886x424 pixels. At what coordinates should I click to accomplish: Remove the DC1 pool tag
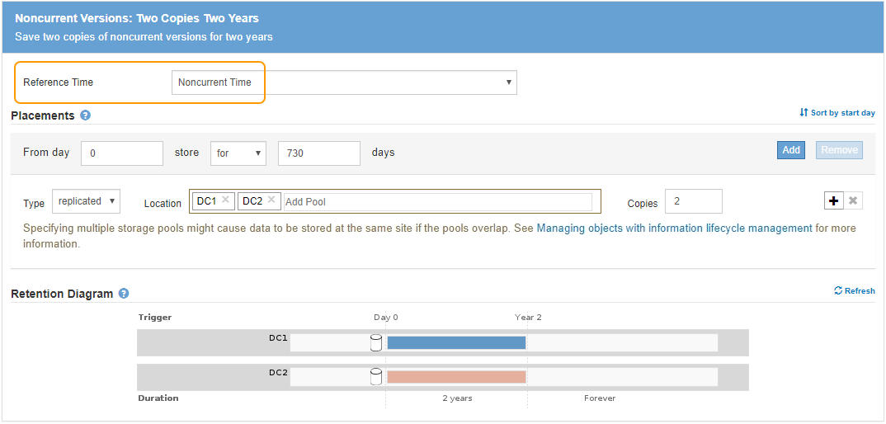pos(225,200)
